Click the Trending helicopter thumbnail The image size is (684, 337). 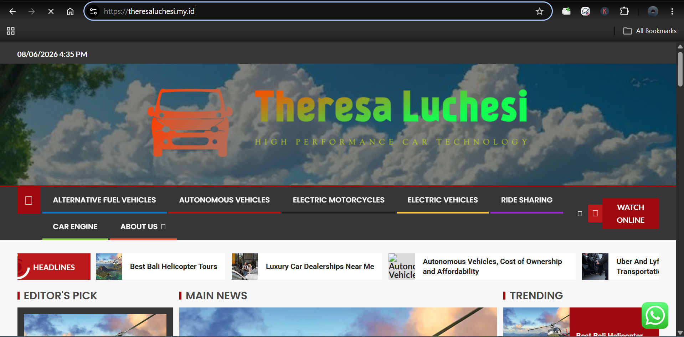pyautogui.click(x=536, y=322)
